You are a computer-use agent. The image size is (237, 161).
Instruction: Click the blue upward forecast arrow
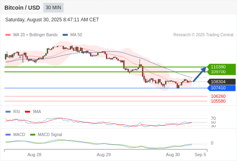pyautogui.click(x=200, y=74)
